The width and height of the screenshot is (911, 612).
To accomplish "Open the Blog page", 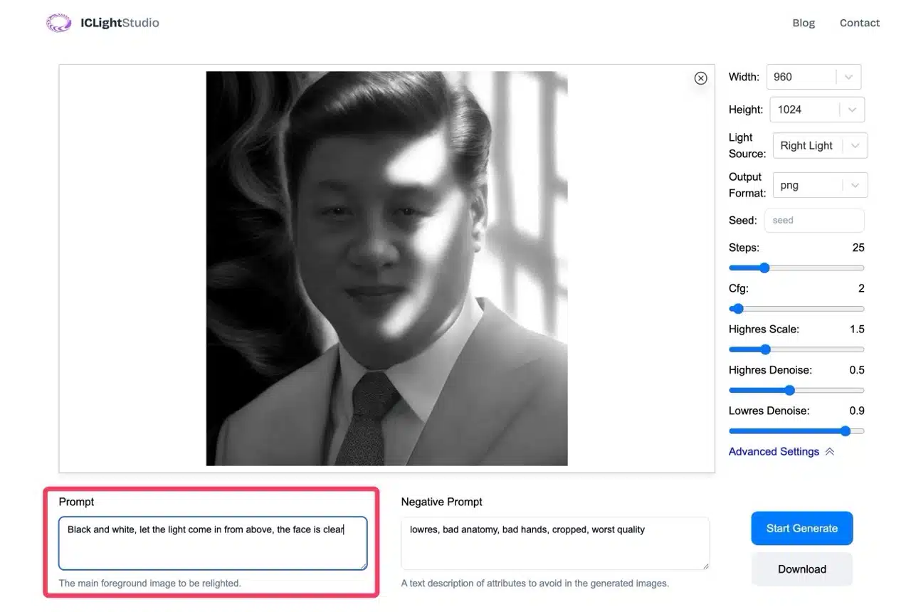I will click(804, 23).
